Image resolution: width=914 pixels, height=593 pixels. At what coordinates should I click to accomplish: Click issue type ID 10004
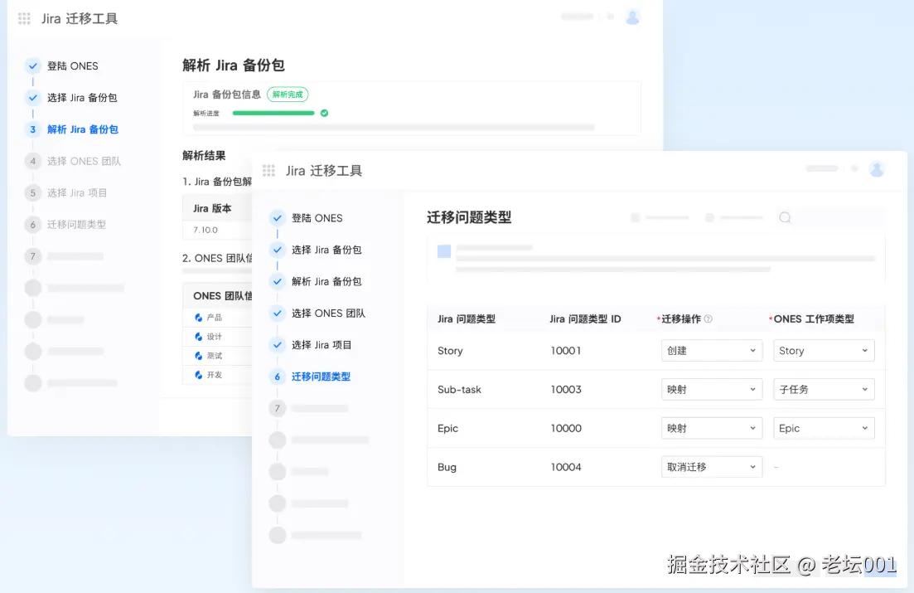click(x=565, y=467)
